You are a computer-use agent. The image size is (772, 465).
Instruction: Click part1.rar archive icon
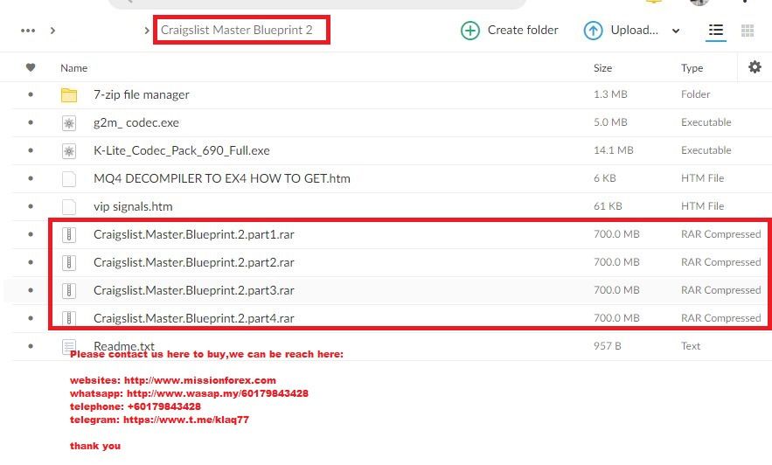tap(69, 235)
